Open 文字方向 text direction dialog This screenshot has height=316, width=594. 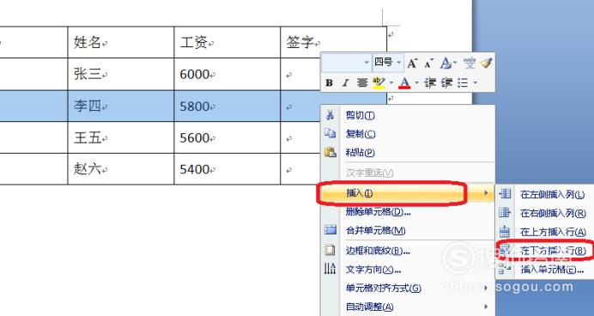coord(408,270)
